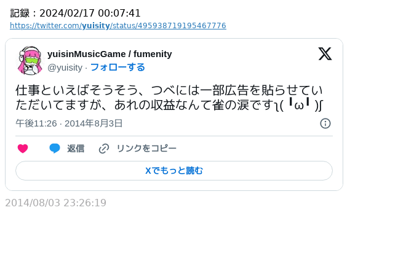Click the info circle icon
Image resolution: width=406 pixels, height=264 pixels.
(325, 123)
